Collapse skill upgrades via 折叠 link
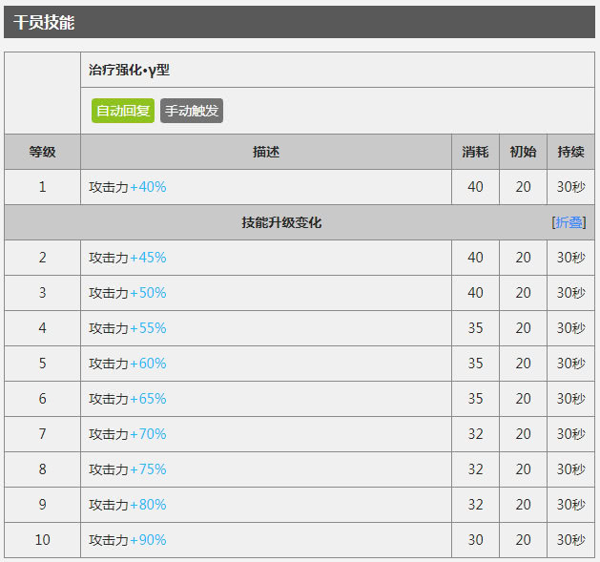Viewport: 600px width, 562px height. point(569,222)
